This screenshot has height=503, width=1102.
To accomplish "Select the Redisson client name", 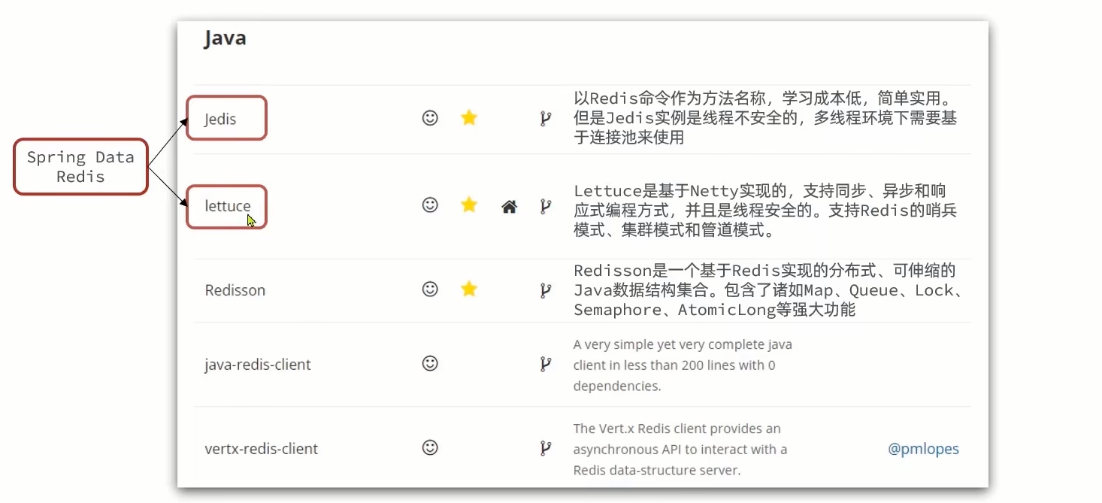I will tap(235, 289).
